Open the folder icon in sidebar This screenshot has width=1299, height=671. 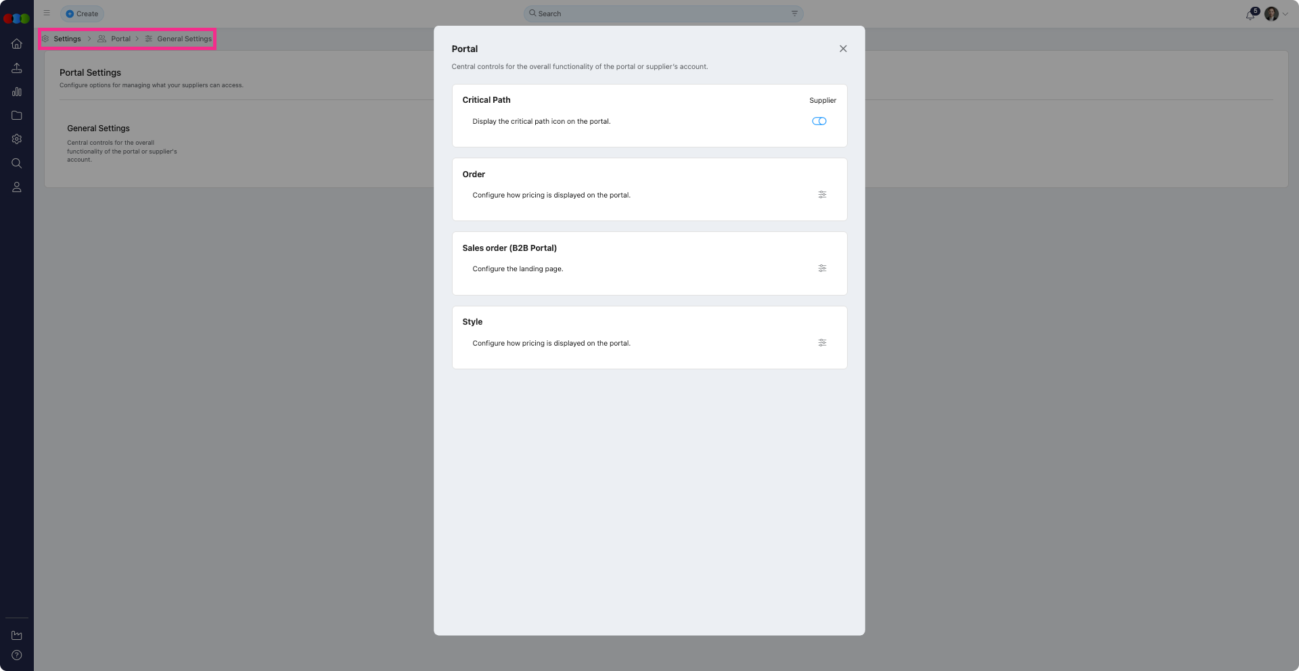[17, 116]
